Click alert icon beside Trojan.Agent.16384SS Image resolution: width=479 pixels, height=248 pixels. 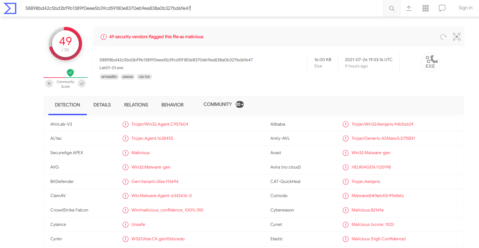pos(126,138)
